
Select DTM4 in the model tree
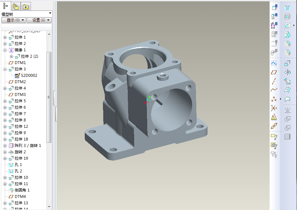point(17,197)
